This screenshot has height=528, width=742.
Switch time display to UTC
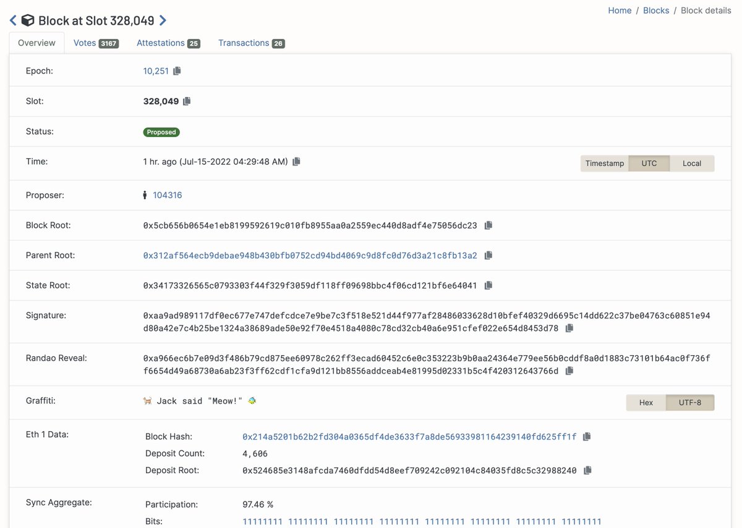(649, 163)
